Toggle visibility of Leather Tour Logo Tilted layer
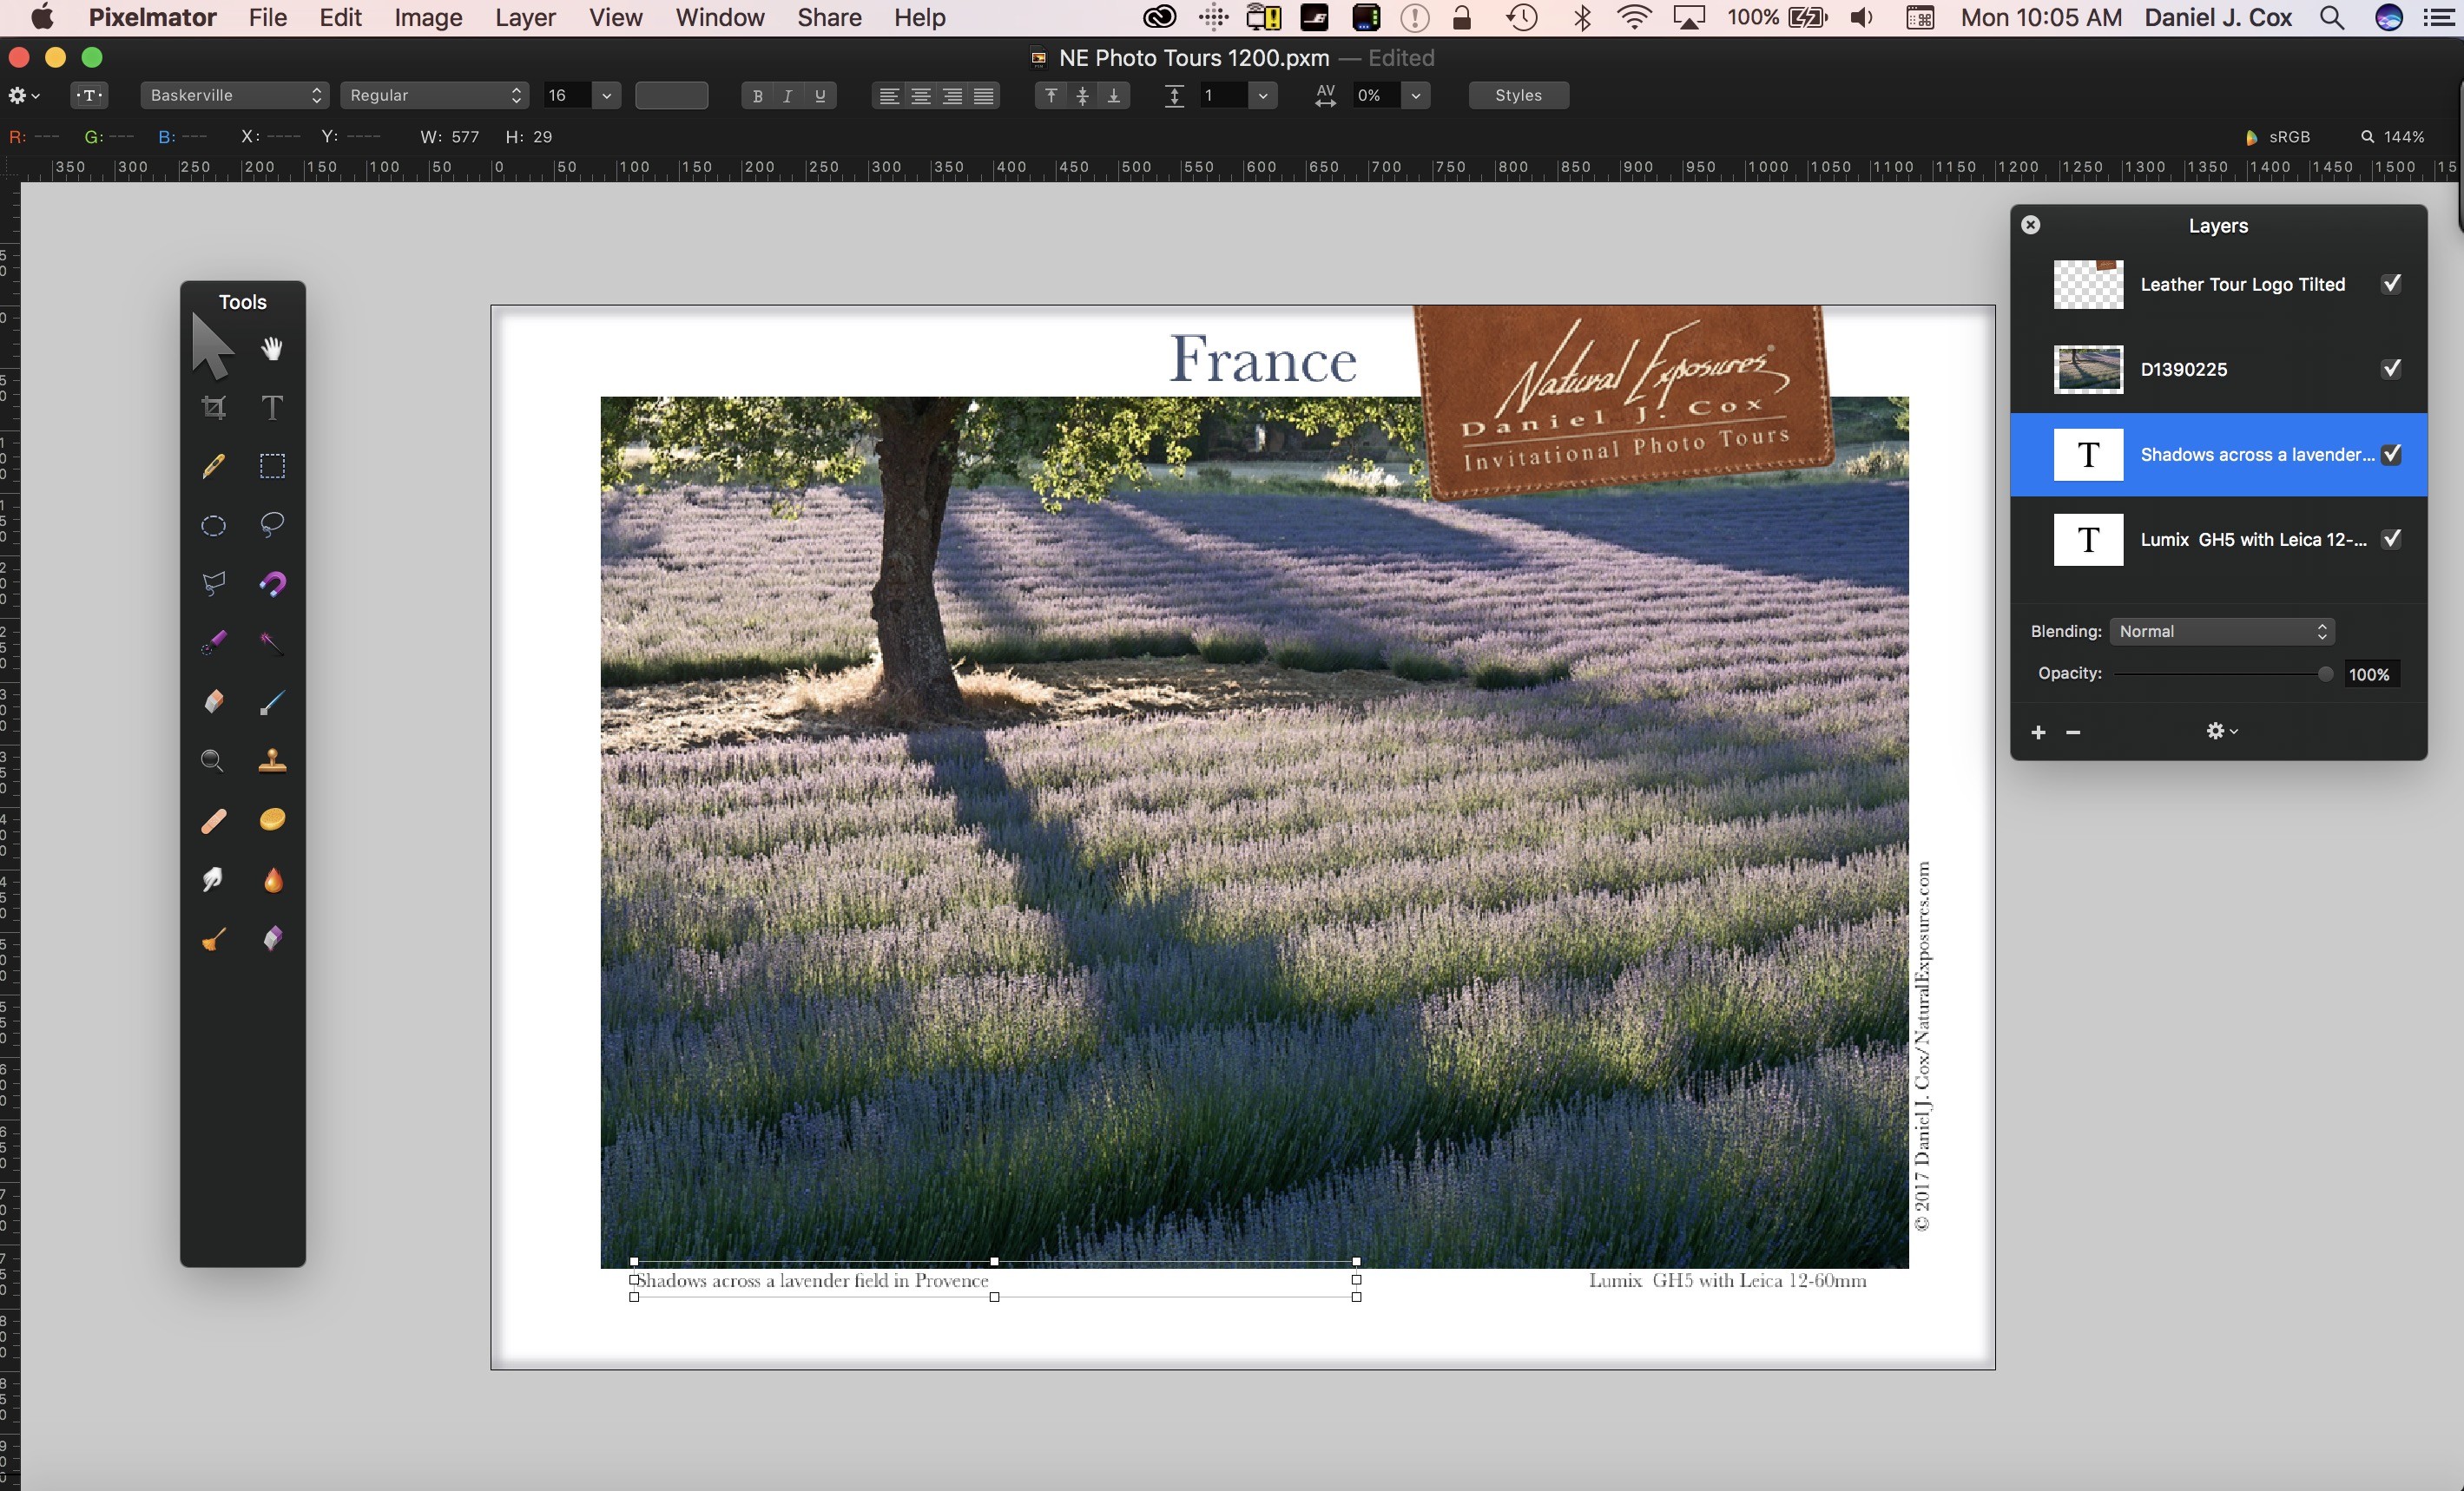This screenshot has height=1491, width=2464. (2391, 284)
